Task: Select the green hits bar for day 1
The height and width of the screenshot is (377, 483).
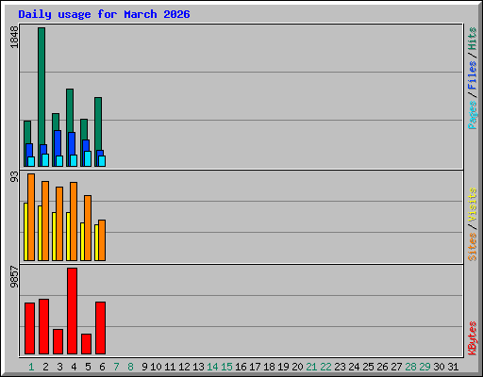Action: click(x=27, y=132)
